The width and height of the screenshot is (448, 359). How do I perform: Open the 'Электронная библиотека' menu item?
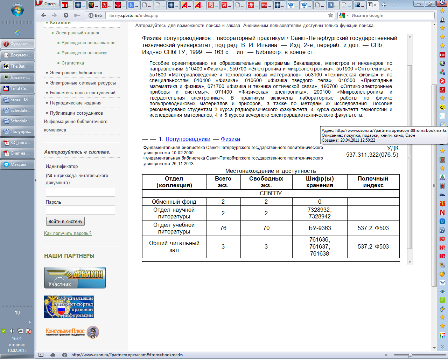coord(76,73)
